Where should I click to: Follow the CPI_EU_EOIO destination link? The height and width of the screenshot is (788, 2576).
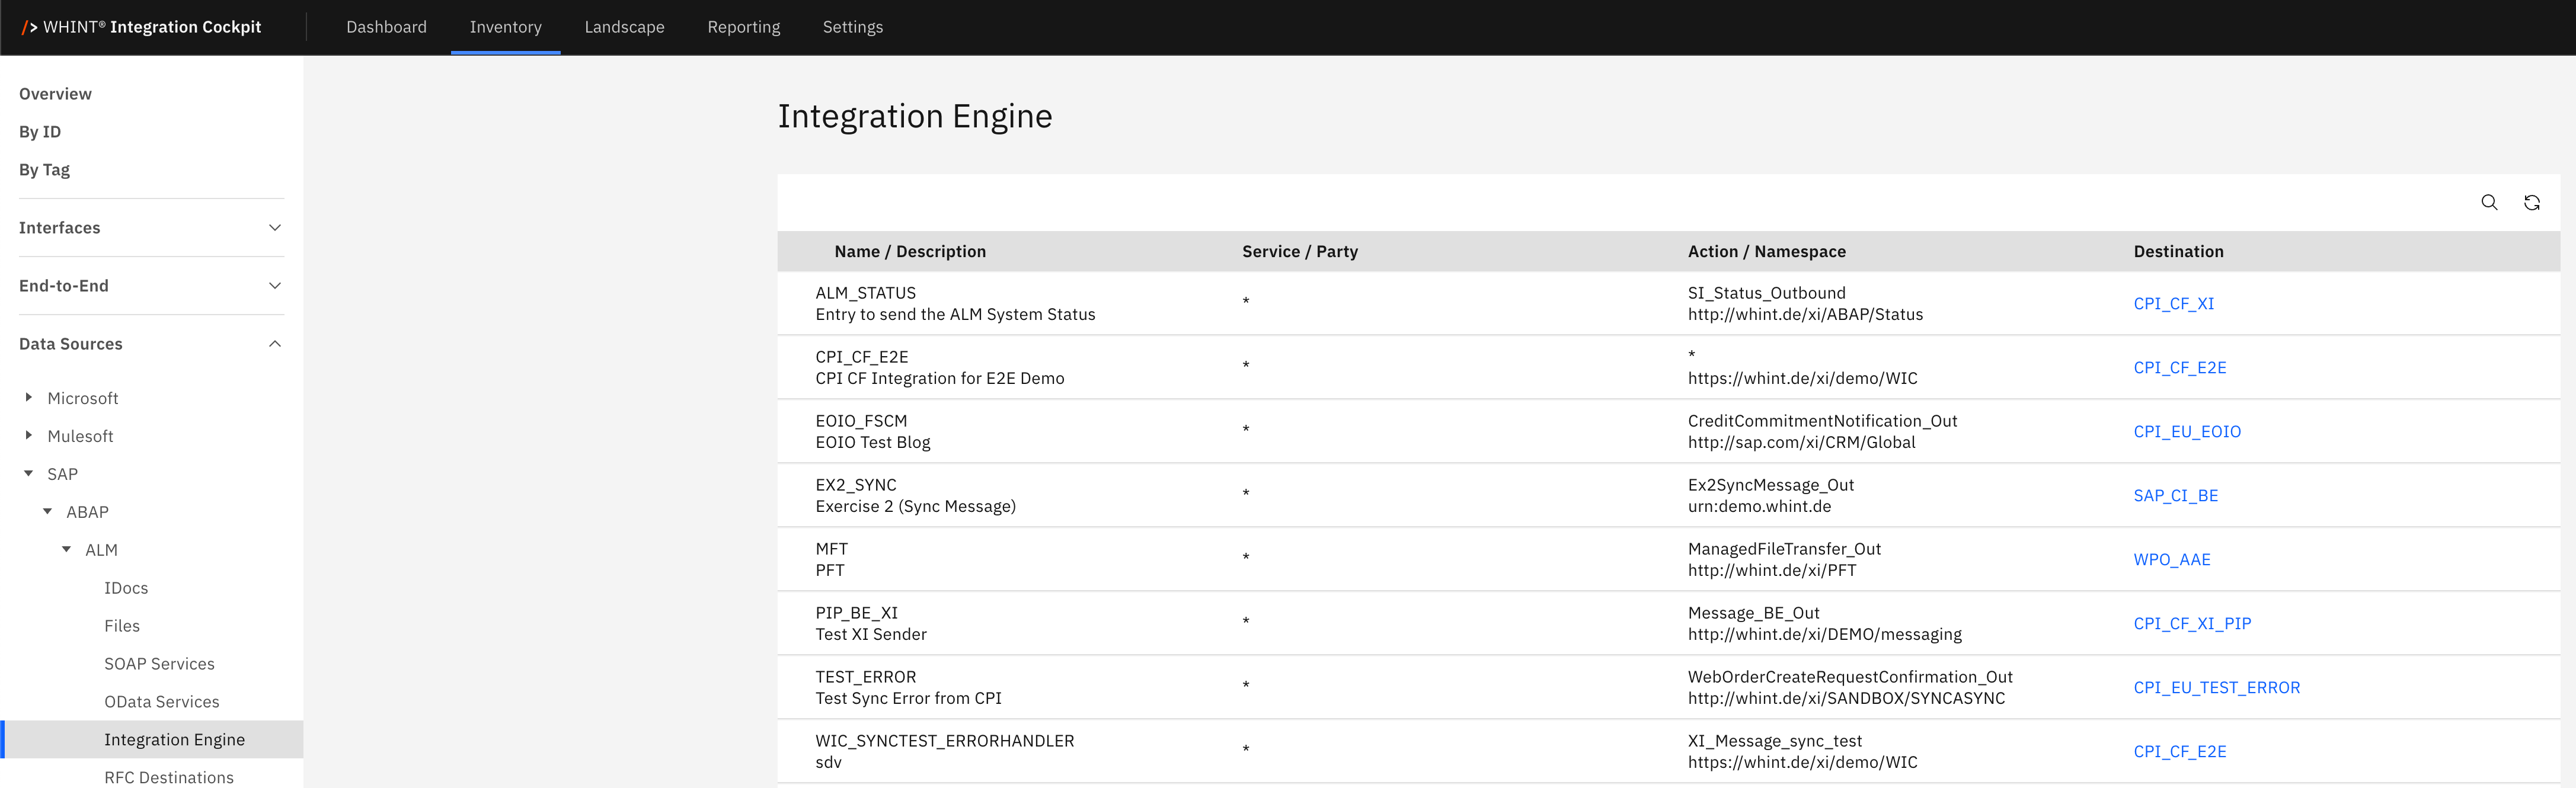pyautogui.click(x=2187, y=432)
